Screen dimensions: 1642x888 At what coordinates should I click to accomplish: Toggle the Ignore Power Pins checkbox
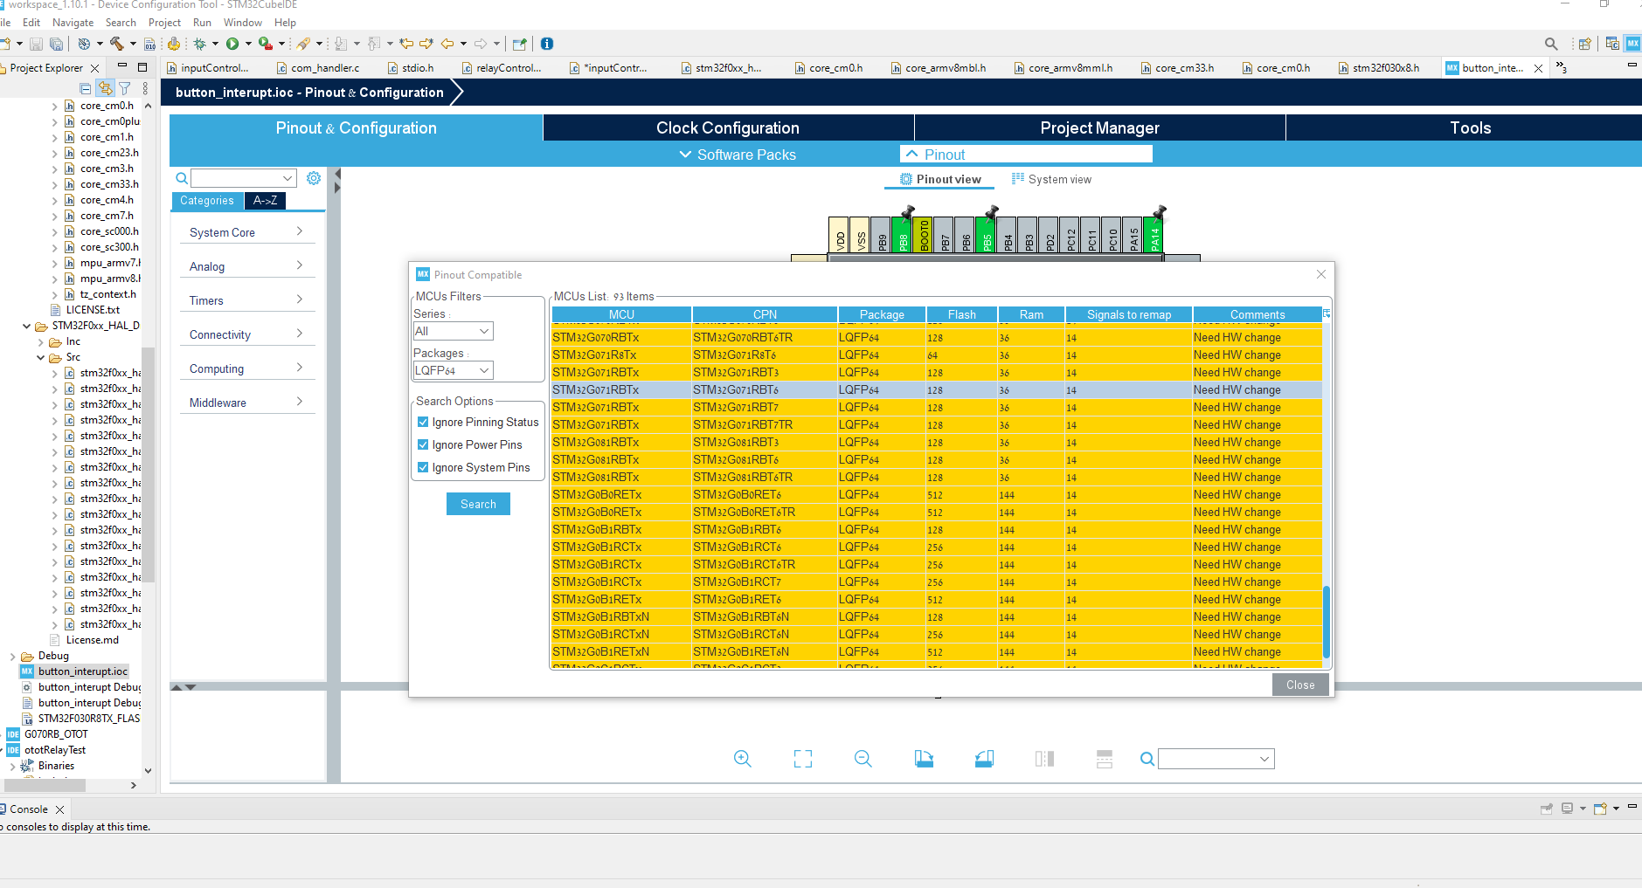click(423, 445)
